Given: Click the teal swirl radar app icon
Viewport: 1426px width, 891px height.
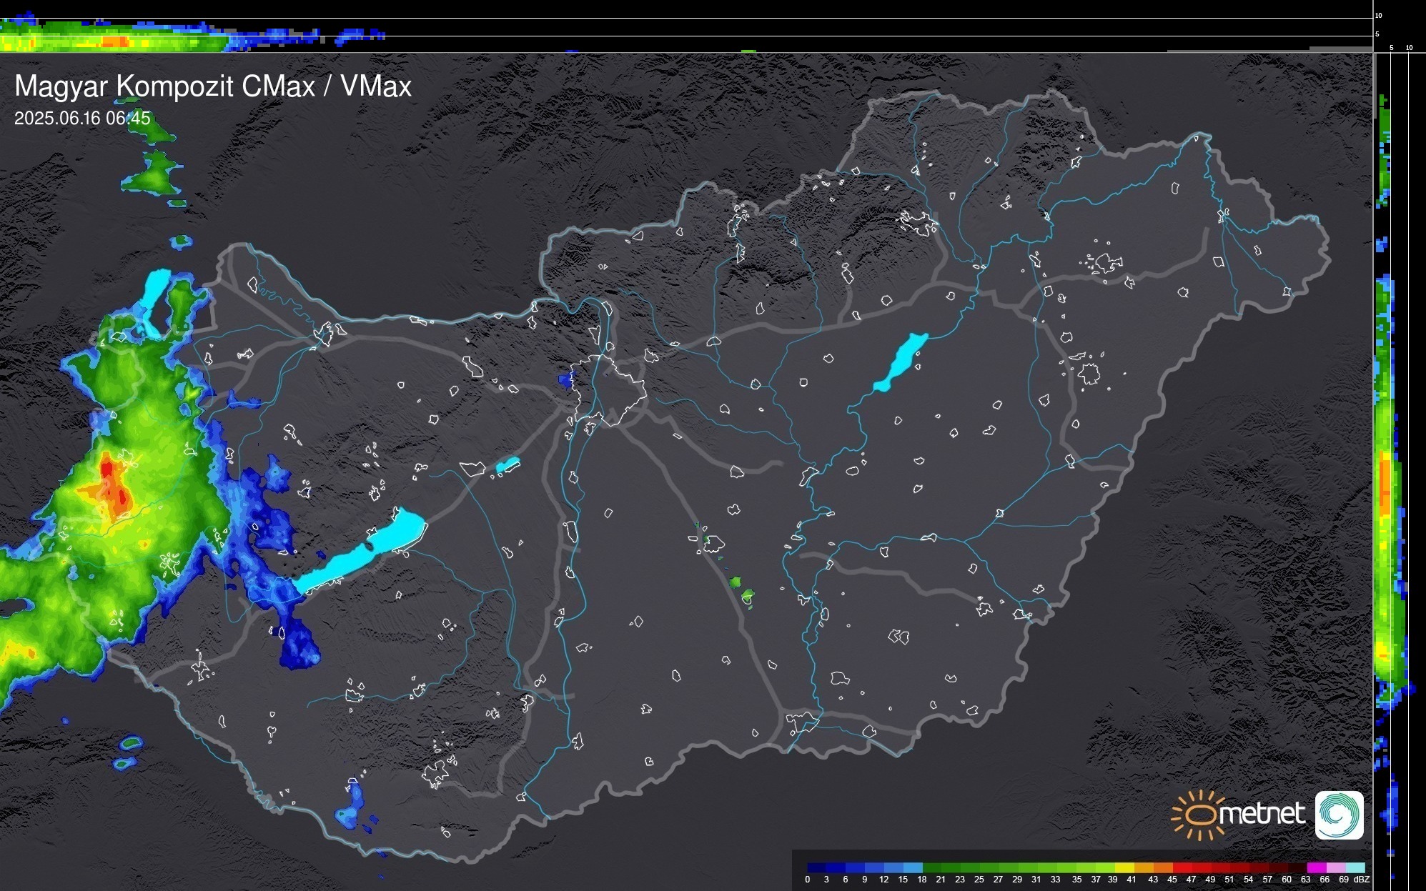Looking at the screenshot, I should [1339, 815].
